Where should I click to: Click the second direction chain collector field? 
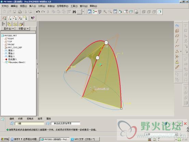click(66, 124)
